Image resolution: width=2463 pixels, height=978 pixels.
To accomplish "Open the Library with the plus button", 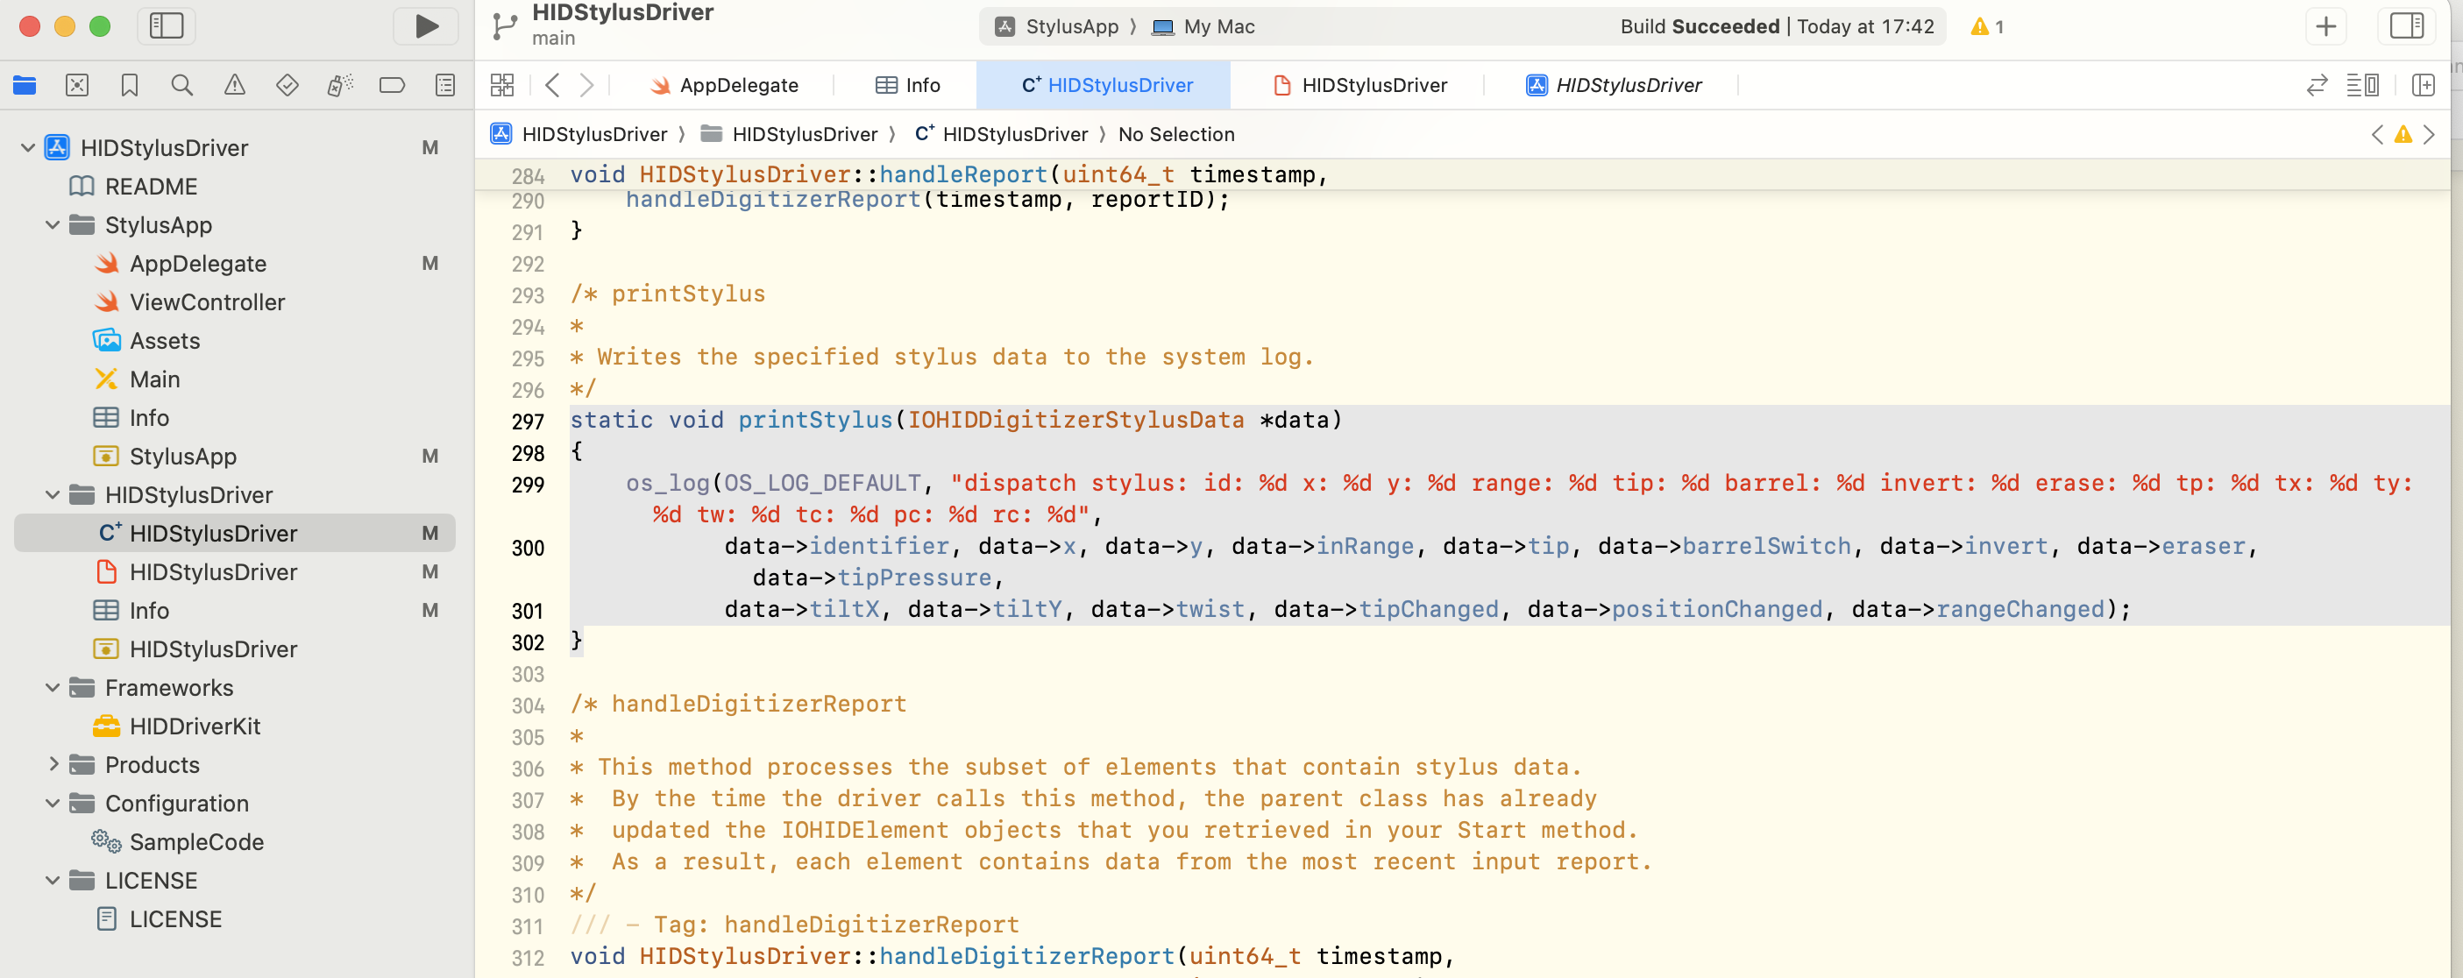I will click(x=2325, y=27).
